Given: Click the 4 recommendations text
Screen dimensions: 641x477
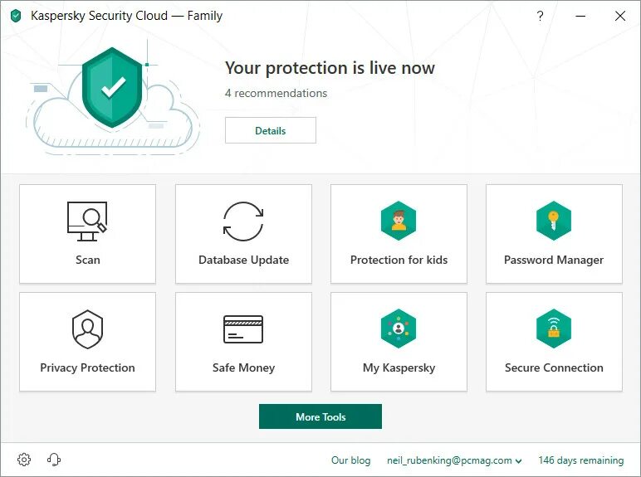Looking at the screenshot, I should (x=276, y=93).
